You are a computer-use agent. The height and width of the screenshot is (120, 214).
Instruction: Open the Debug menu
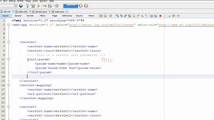coord(12,1)
